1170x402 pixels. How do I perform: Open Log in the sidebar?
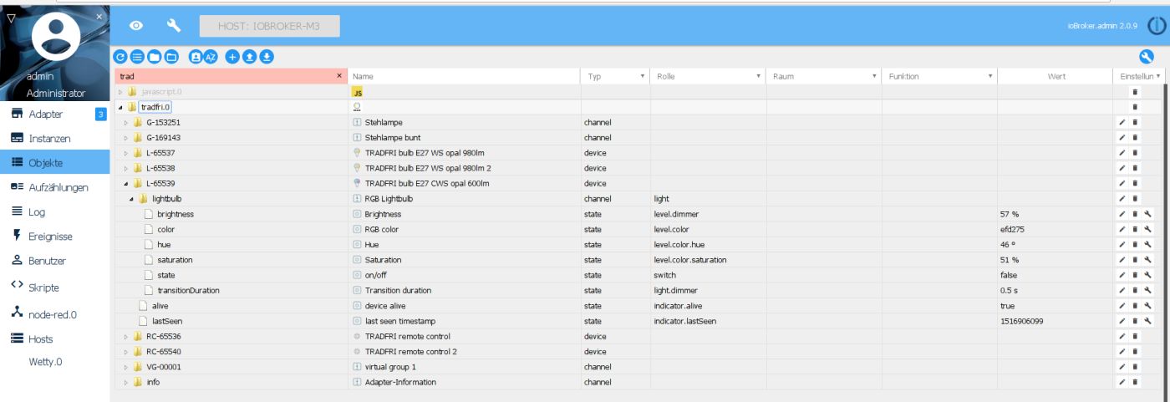[54, 212]
